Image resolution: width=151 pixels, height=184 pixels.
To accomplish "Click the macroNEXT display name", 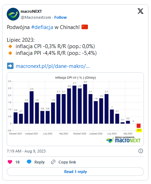I will 31,11.
